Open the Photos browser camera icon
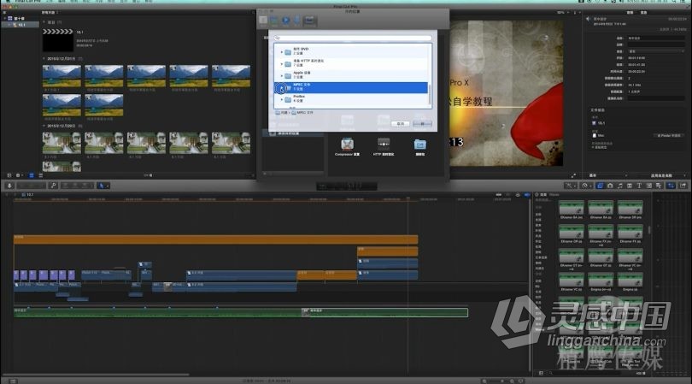Screen dimensions: 692x384 (610, 186)
